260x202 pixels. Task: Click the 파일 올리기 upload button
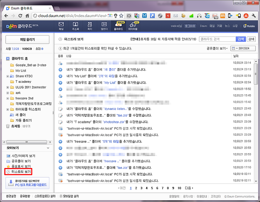(x=27, y=39)
